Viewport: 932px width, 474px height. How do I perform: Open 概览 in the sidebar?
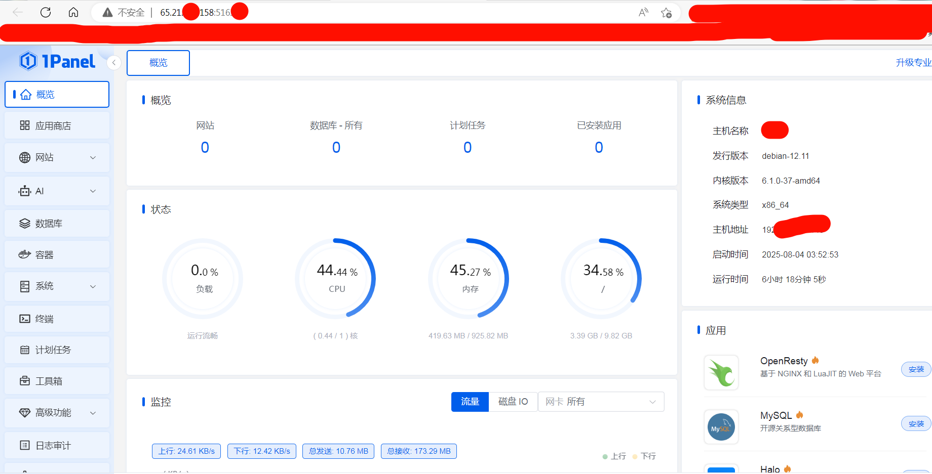coord(57,95)
